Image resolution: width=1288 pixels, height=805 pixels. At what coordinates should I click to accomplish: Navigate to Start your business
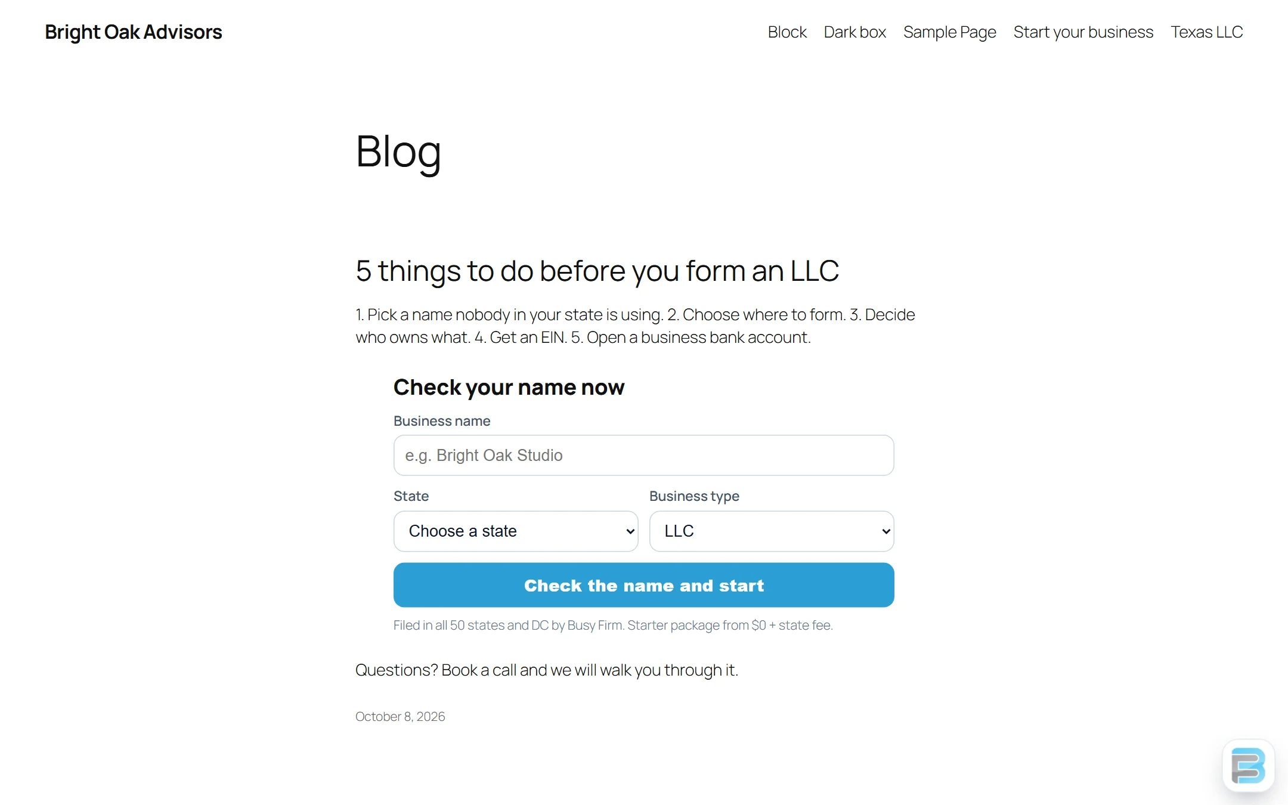(x=1083, y=32)
